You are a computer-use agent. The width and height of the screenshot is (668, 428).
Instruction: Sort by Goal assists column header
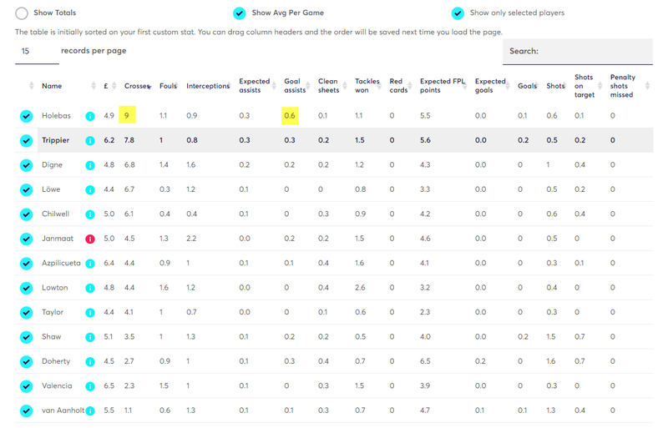pos(294,86)
